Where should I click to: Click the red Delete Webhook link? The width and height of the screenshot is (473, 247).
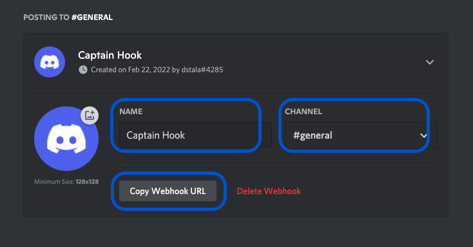pyautogui.click(x=269, y=191)
